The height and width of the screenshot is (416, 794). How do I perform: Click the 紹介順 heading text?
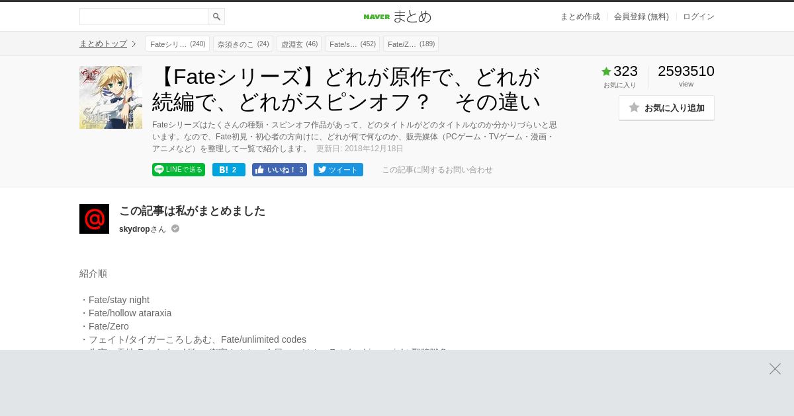(93, 273)
